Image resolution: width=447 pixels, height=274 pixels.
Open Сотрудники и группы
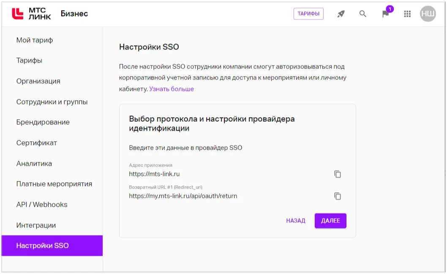[x=52, y=101]
